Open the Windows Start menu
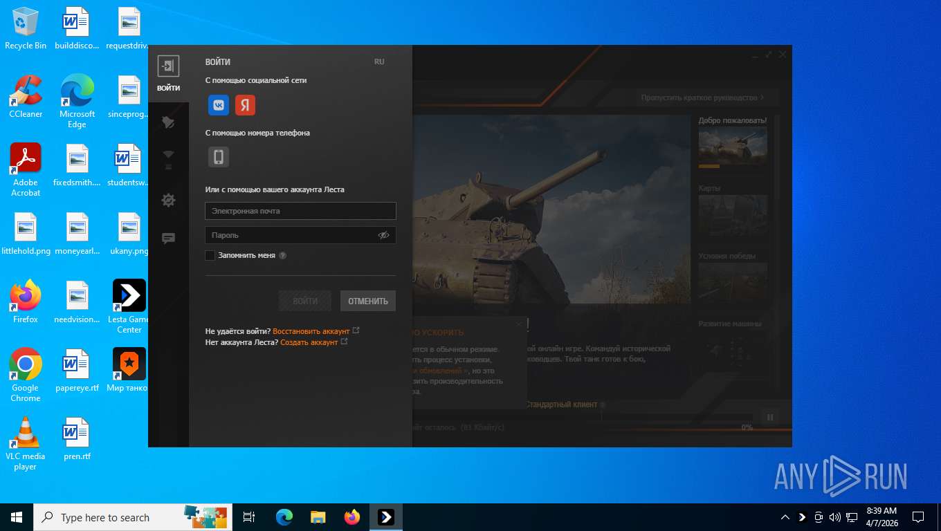Screen dimensions: 941x531 pyautogui.click(x=17, y=517)
